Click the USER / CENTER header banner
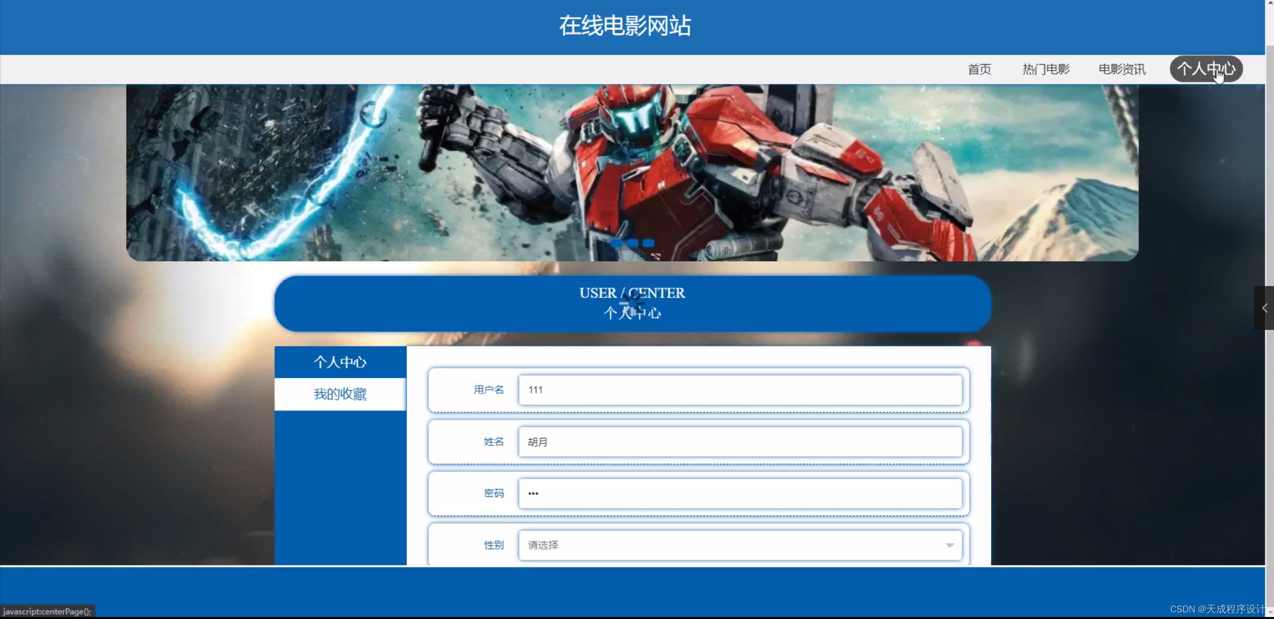 tap(633, 304)
